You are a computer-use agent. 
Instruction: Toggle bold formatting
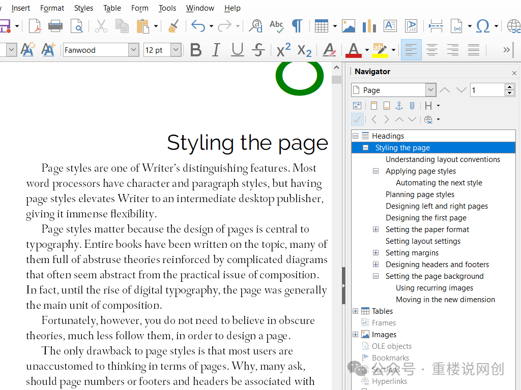(x=196, y=50)
